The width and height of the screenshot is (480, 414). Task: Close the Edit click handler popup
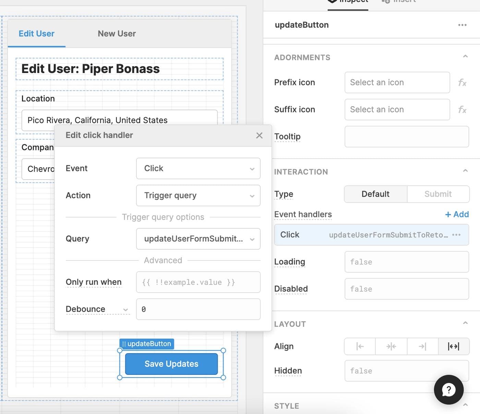point(259,135)
